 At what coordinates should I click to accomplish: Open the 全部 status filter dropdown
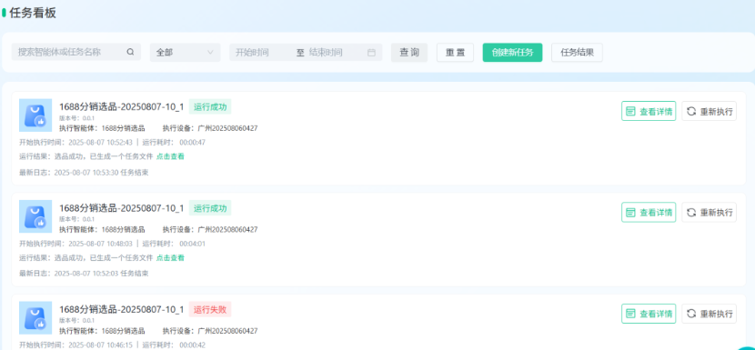185,53
